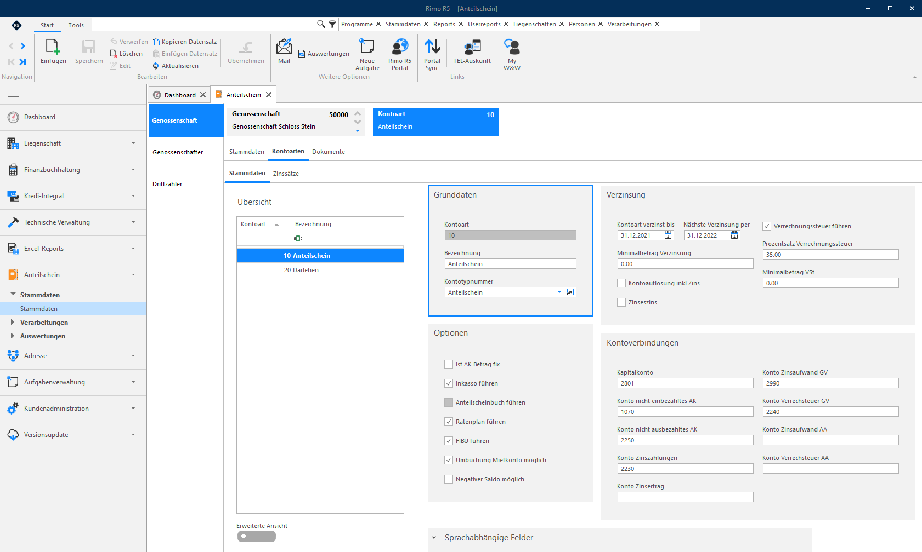
Task: Open calendar picker for Kontoart verzinst bis
Action: tap(668, 235)
